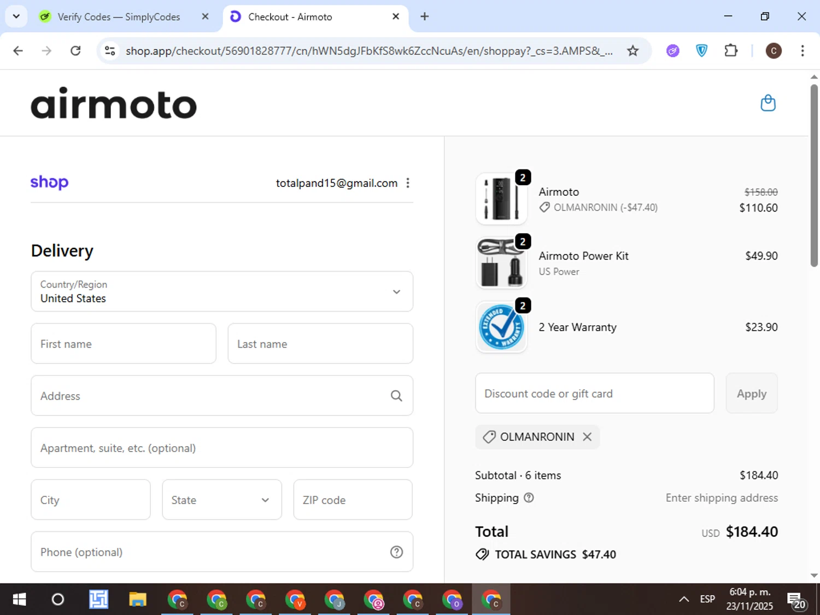
Task: Click the Airmoto discounted price $110.60
Action: 758,208
